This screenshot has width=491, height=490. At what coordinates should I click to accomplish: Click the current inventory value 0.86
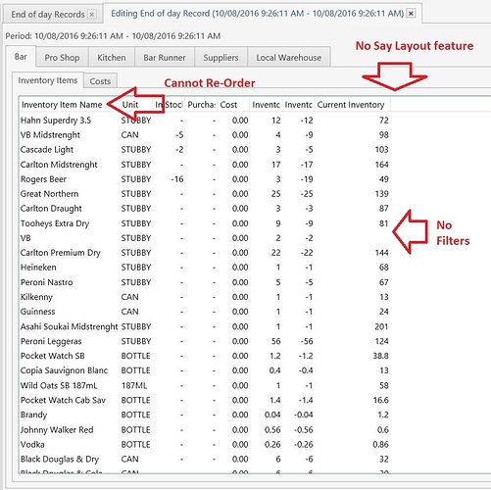[x=380, y=444]
